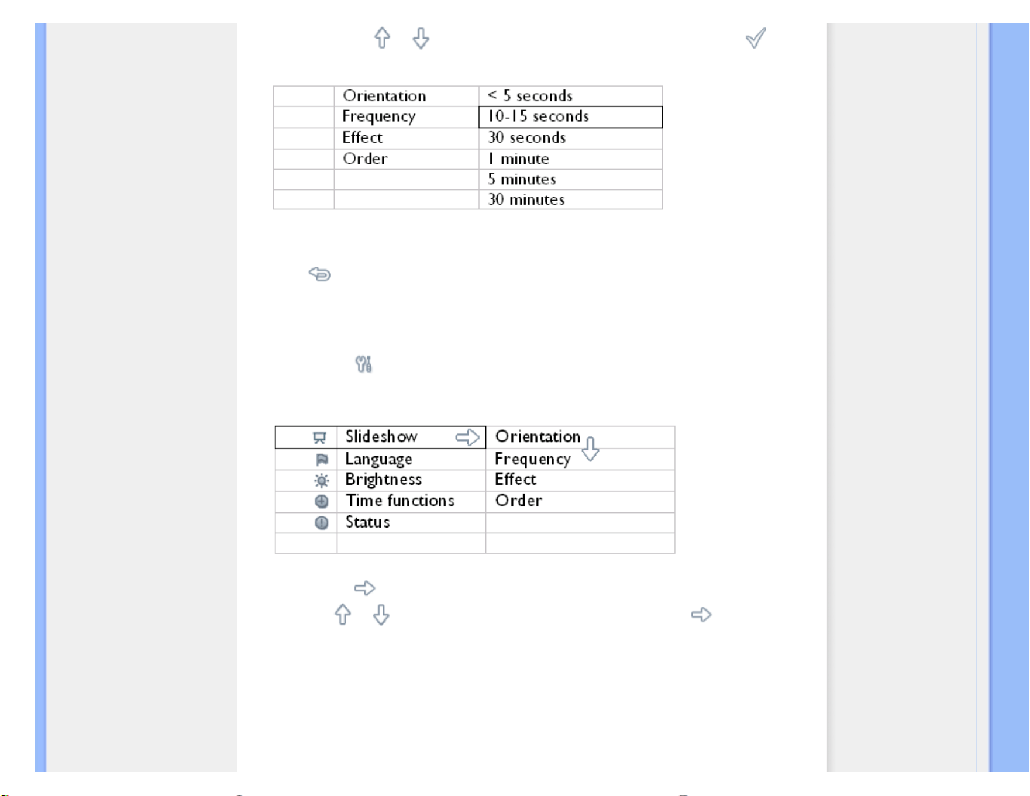
Task: Click the checkmark confirm icon
Action: (756, 38)
